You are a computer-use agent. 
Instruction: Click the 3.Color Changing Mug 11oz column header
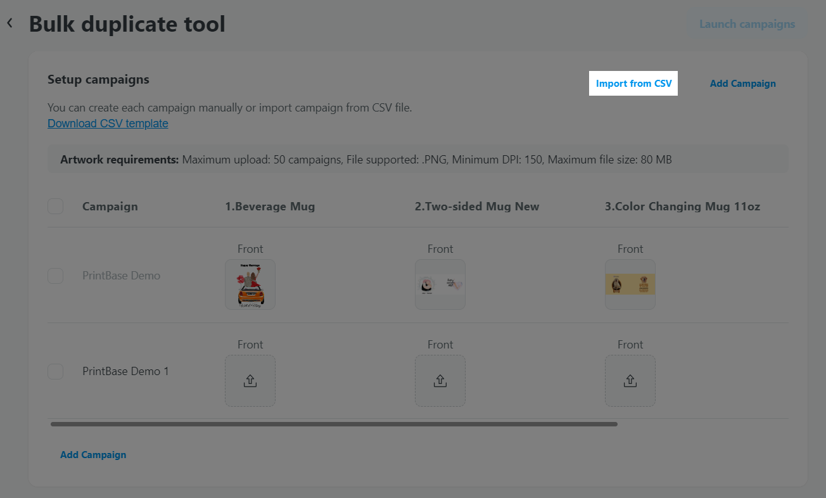pos(682,207)
